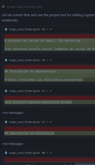This screenshot has width=95, height=165.
Task: Click notebook file icon on the pip install card
Action: pos(6,91)
